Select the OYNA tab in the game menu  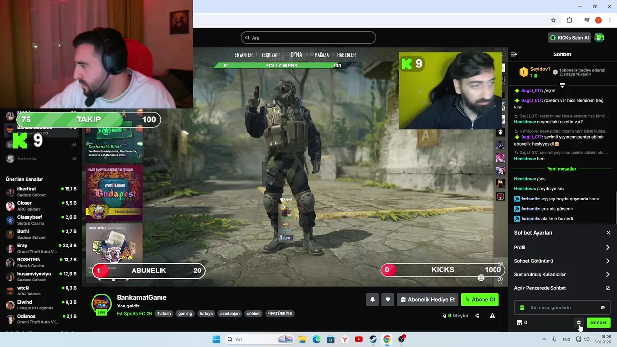point(296,55)
